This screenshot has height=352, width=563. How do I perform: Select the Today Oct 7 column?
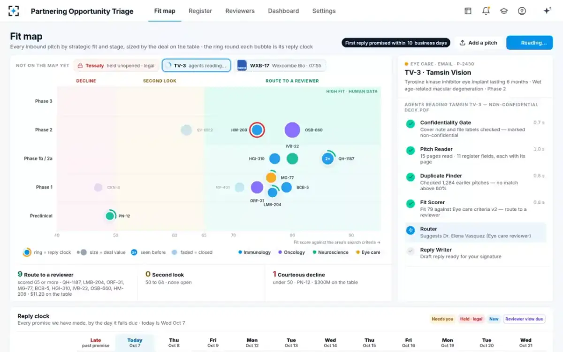[135, 343]
